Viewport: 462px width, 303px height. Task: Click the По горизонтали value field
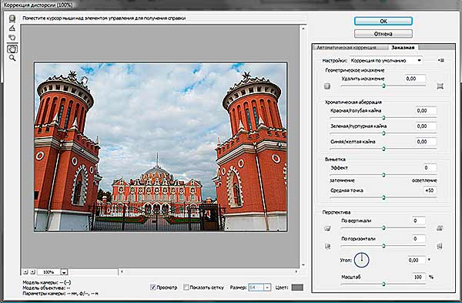[x=418, y=238]
